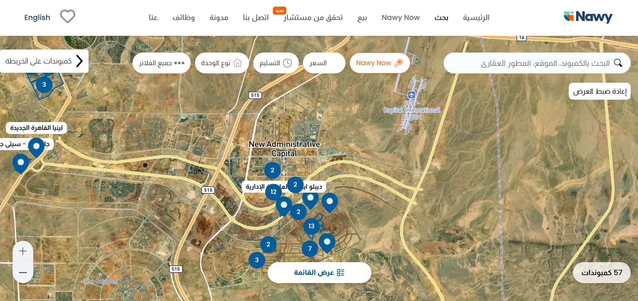Open تحقق من مستشار menu item
The image size is (638, 301).
[x=313, y=17]
